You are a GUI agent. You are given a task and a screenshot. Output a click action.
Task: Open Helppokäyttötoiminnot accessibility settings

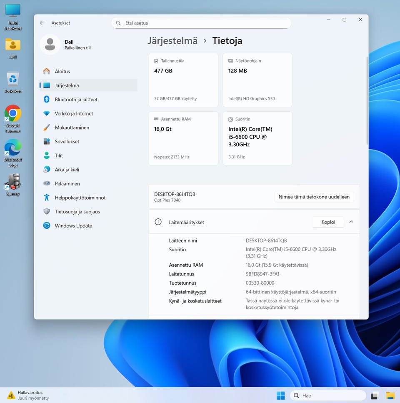[80, 198]
